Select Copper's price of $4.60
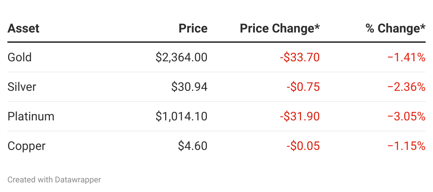 192,146
